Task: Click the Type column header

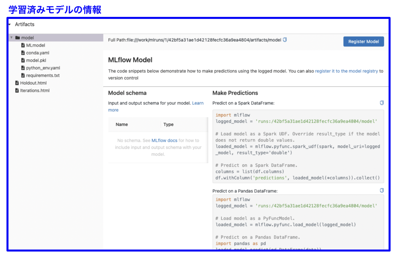Action: (x=168, y=124)
